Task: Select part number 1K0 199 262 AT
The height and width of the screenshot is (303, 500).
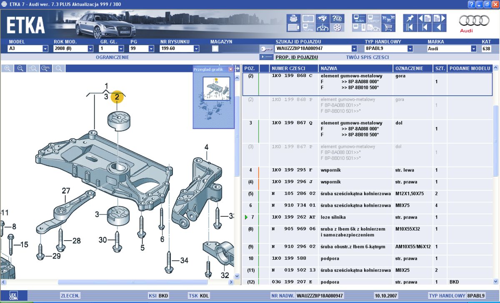Action: [294, 217]
